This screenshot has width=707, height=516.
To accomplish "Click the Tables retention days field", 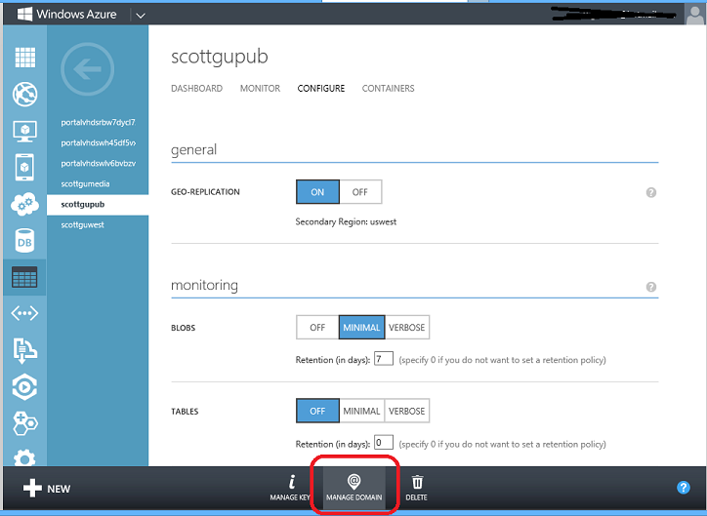I will 384,443.
